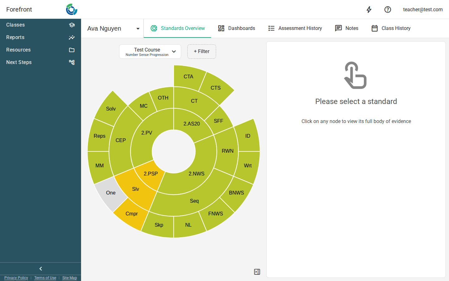The image size is (449, 281).
Task: Open the help question mark icon
Action: click(x=388, y=9)
